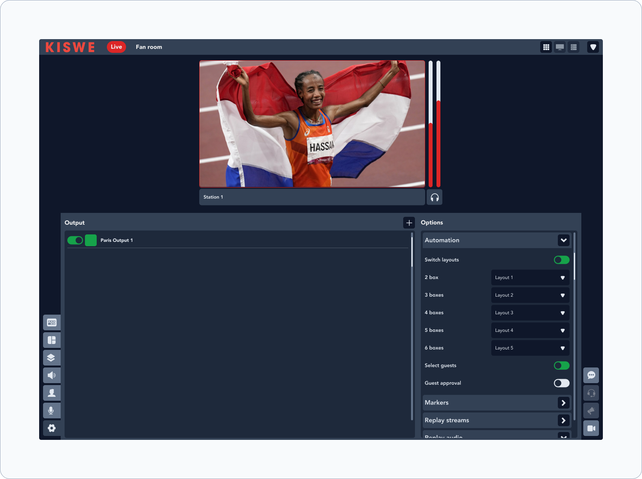Toggle Paris Output 1 switch
Screen dimensions: 642x479
tap(75, 240)
